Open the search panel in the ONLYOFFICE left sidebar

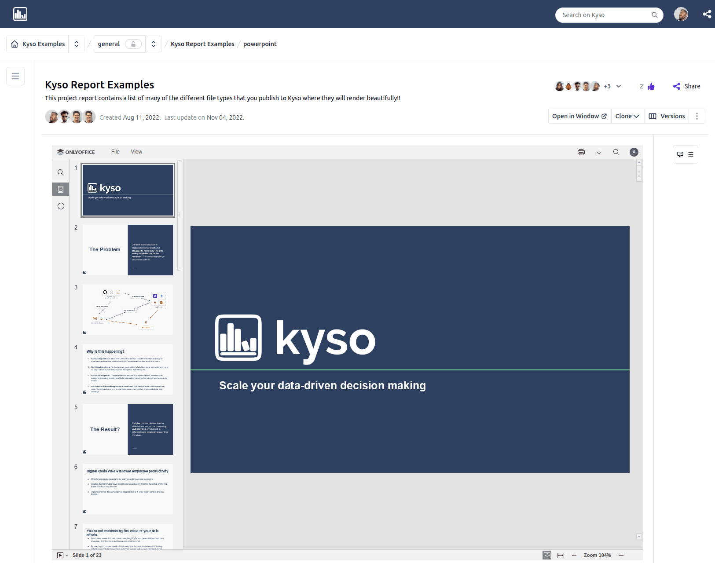61,172
